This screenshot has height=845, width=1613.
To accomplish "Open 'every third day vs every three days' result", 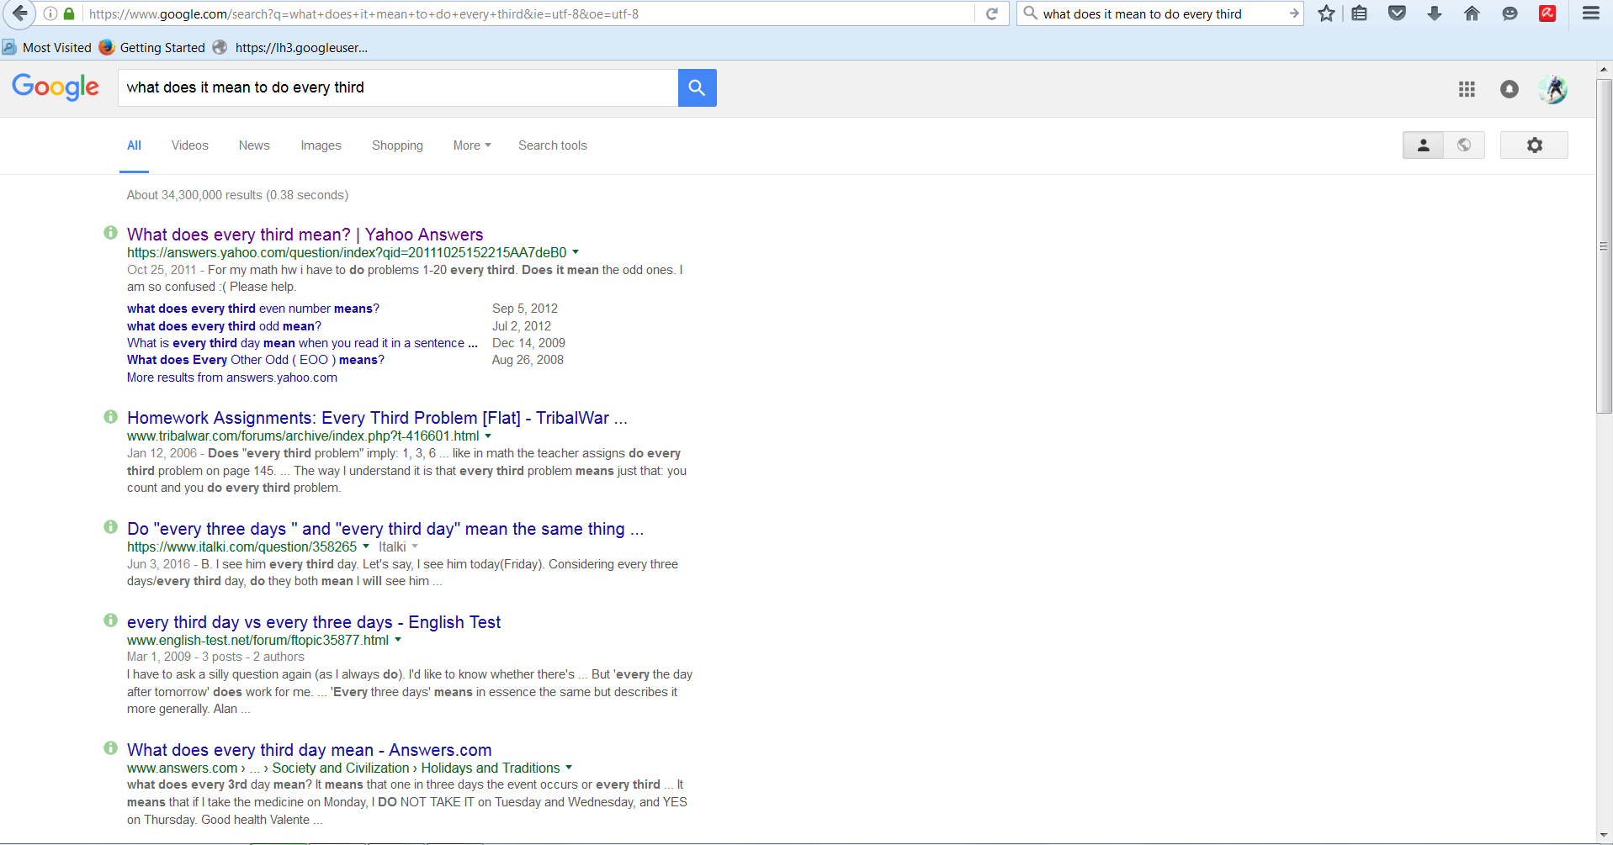I will pyautogui.click(x=314, y=622).
